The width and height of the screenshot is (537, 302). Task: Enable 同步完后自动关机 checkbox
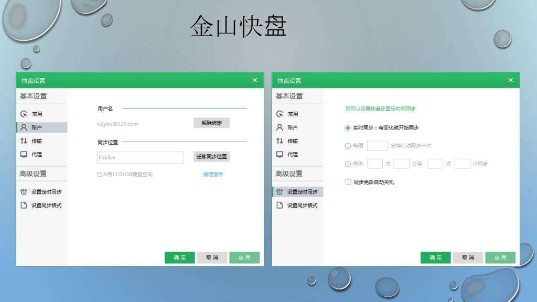pyautogui.click(x=348, y=182)
